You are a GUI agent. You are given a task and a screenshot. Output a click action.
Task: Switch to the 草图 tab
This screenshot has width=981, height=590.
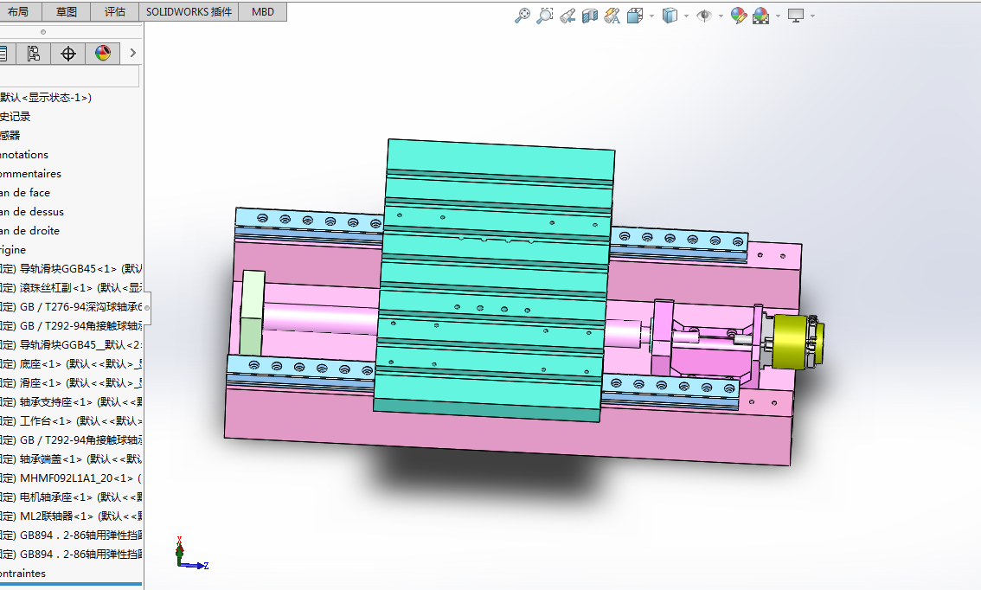(67, 12)
